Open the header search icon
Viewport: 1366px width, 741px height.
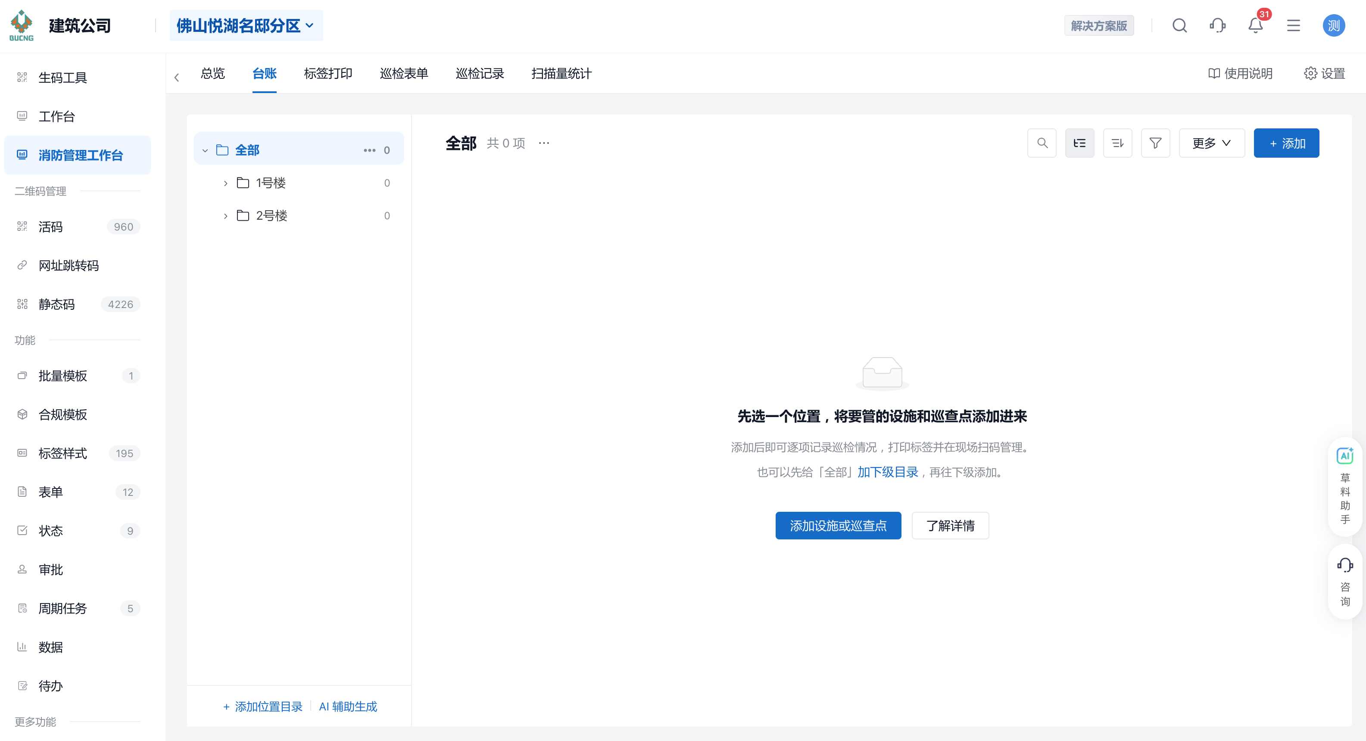(1179, 25)
